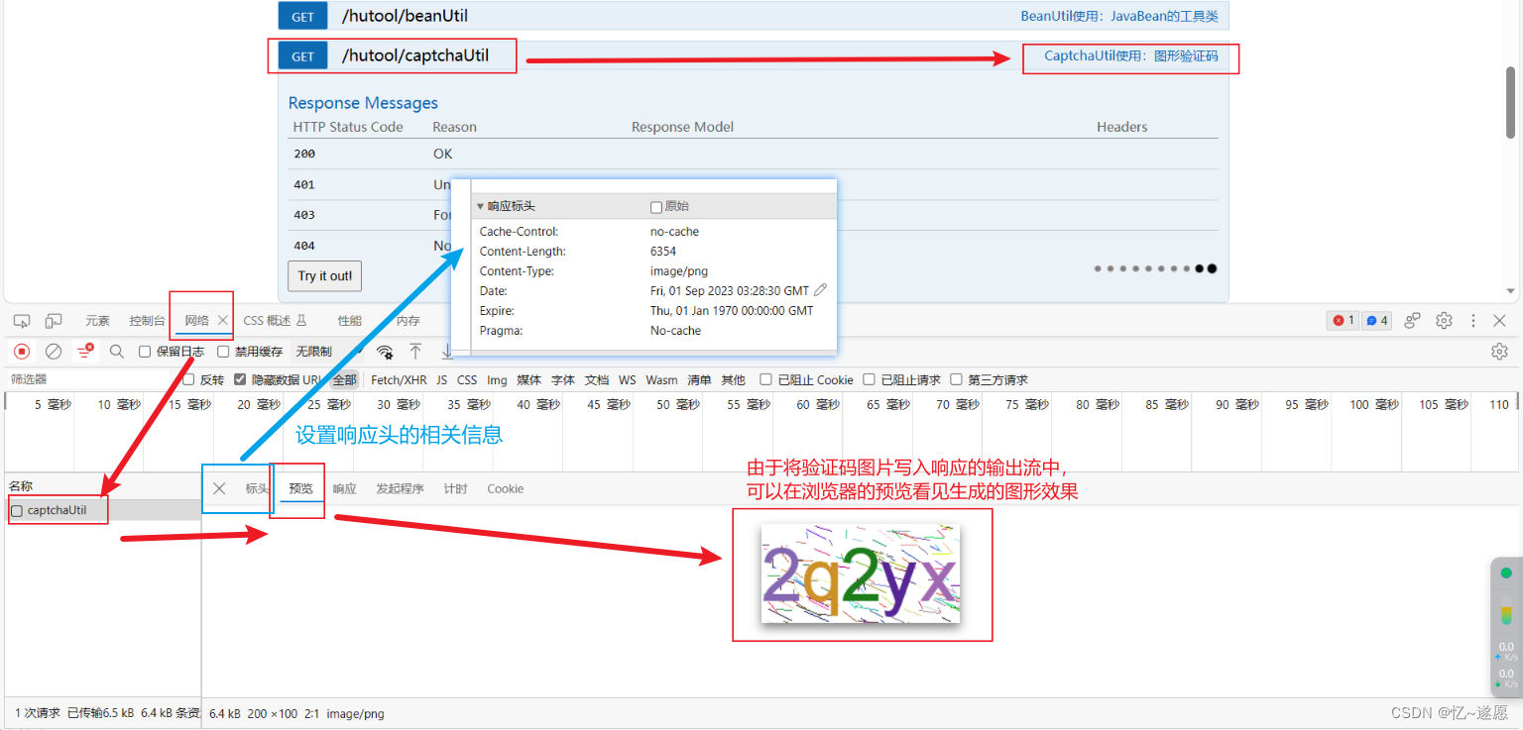Open 性能 tab
Viewport: 1523px width, 730px height.
[x=350, y=321]
